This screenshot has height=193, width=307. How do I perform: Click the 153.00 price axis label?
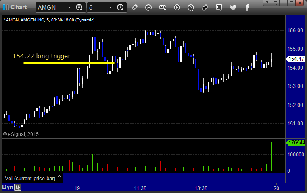(x=295, y=86)
